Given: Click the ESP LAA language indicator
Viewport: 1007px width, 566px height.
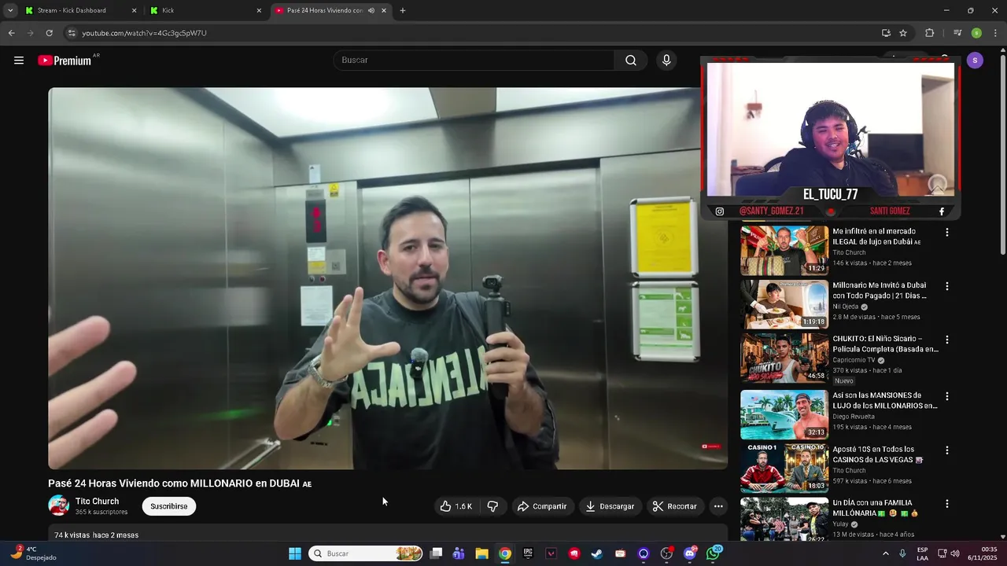Looking at the screenshot, I should pyautogui.click(x=922, y=553).
